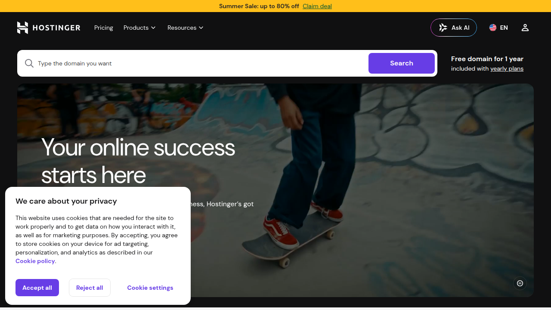Screen dimensions: 551x310
Task: Expand the Products menu
Action: pos(139,28)
